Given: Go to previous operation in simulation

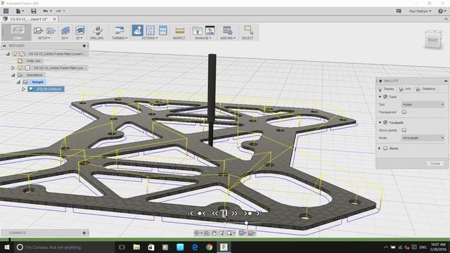Looking at the screenshot, I should click(202, 214).
